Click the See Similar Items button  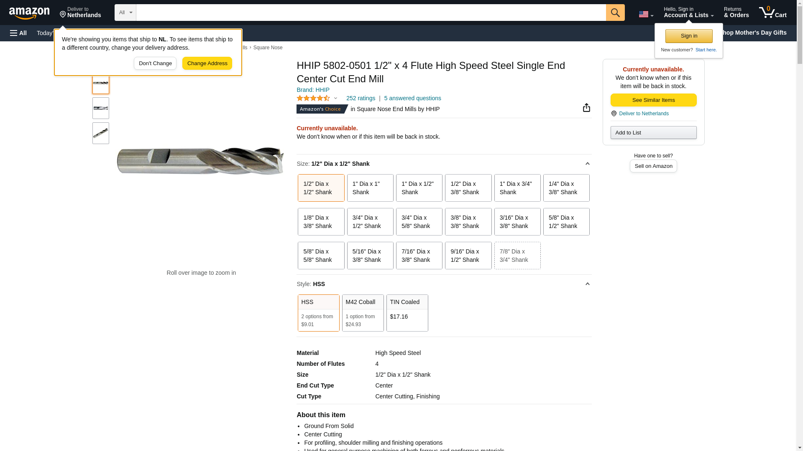[x=653, y=100]
